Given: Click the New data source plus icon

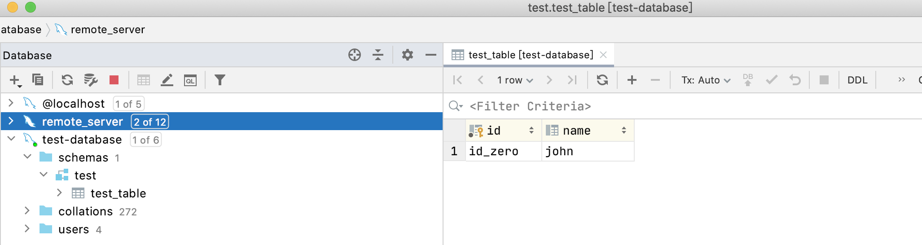Looking at the screenshot, I should point(14,80).
